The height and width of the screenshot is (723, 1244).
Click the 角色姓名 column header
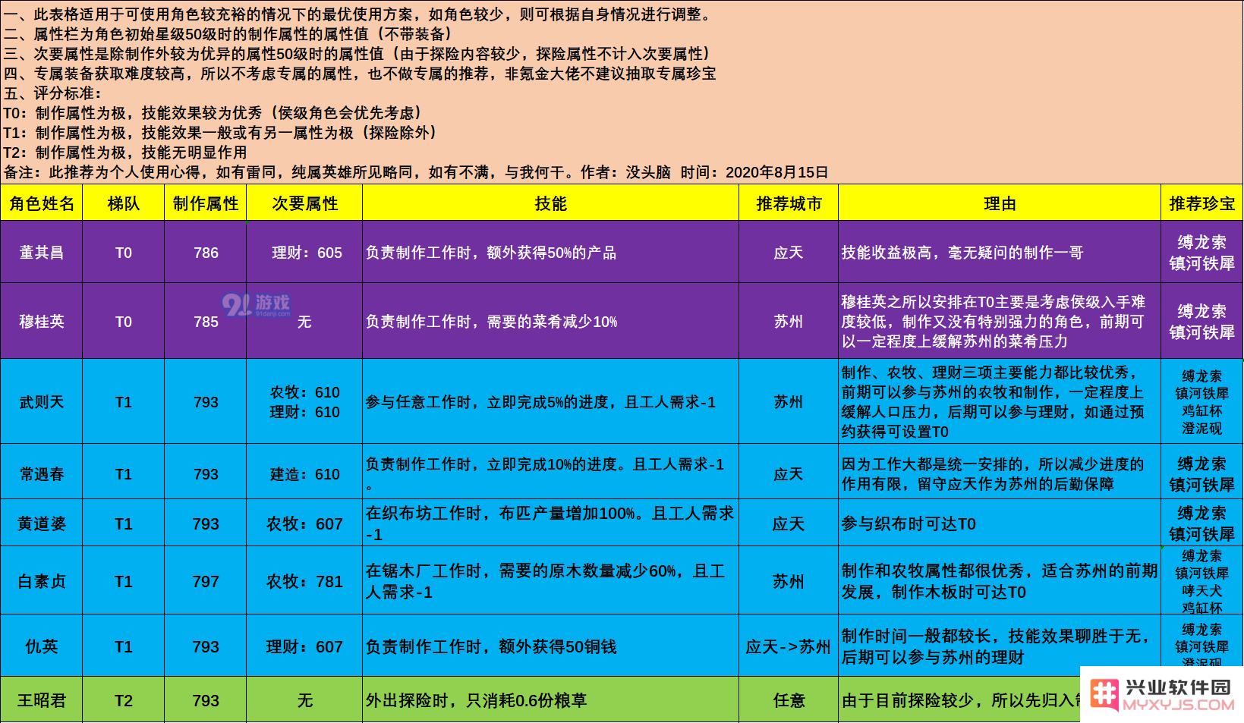pyautogui.click(x=42, y=203)
